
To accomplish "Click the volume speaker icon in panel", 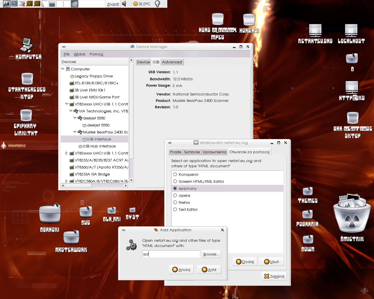I will coord(124,4).
